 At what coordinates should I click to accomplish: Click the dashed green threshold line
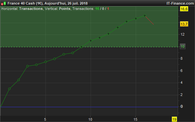click(x=89, y=47)
